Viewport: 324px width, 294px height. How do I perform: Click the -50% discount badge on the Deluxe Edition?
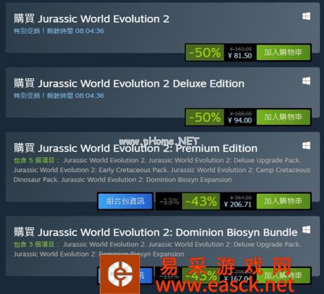point(205,117)
